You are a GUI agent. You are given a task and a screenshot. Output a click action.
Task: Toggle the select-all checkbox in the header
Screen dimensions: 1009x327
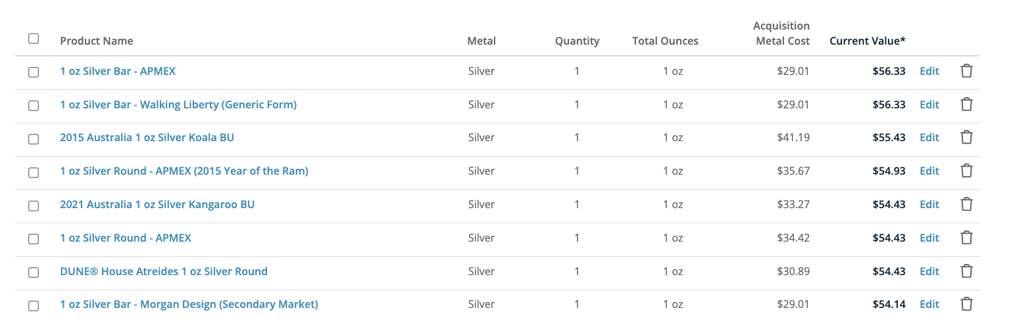34,39
